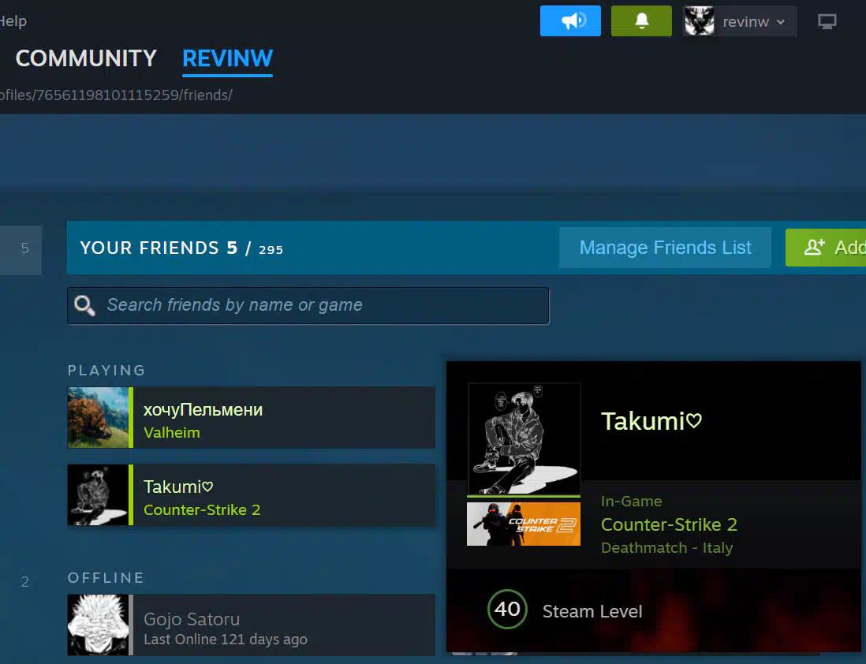This screenshot has height=664, width=866.
Task: Click the Last Online 121 days ago text
Action: pyautogui.click(x=226, y=639)
